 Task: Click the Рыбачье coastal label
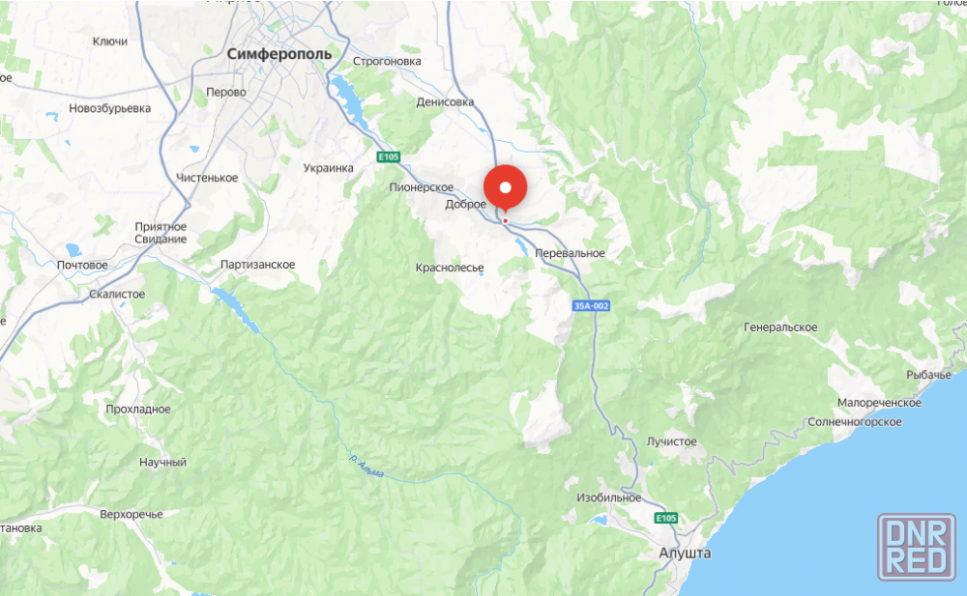pyautogui.click(x=928, y=375)
